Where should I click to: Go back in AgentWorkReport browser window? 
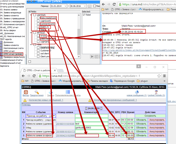tap(23, 76)
